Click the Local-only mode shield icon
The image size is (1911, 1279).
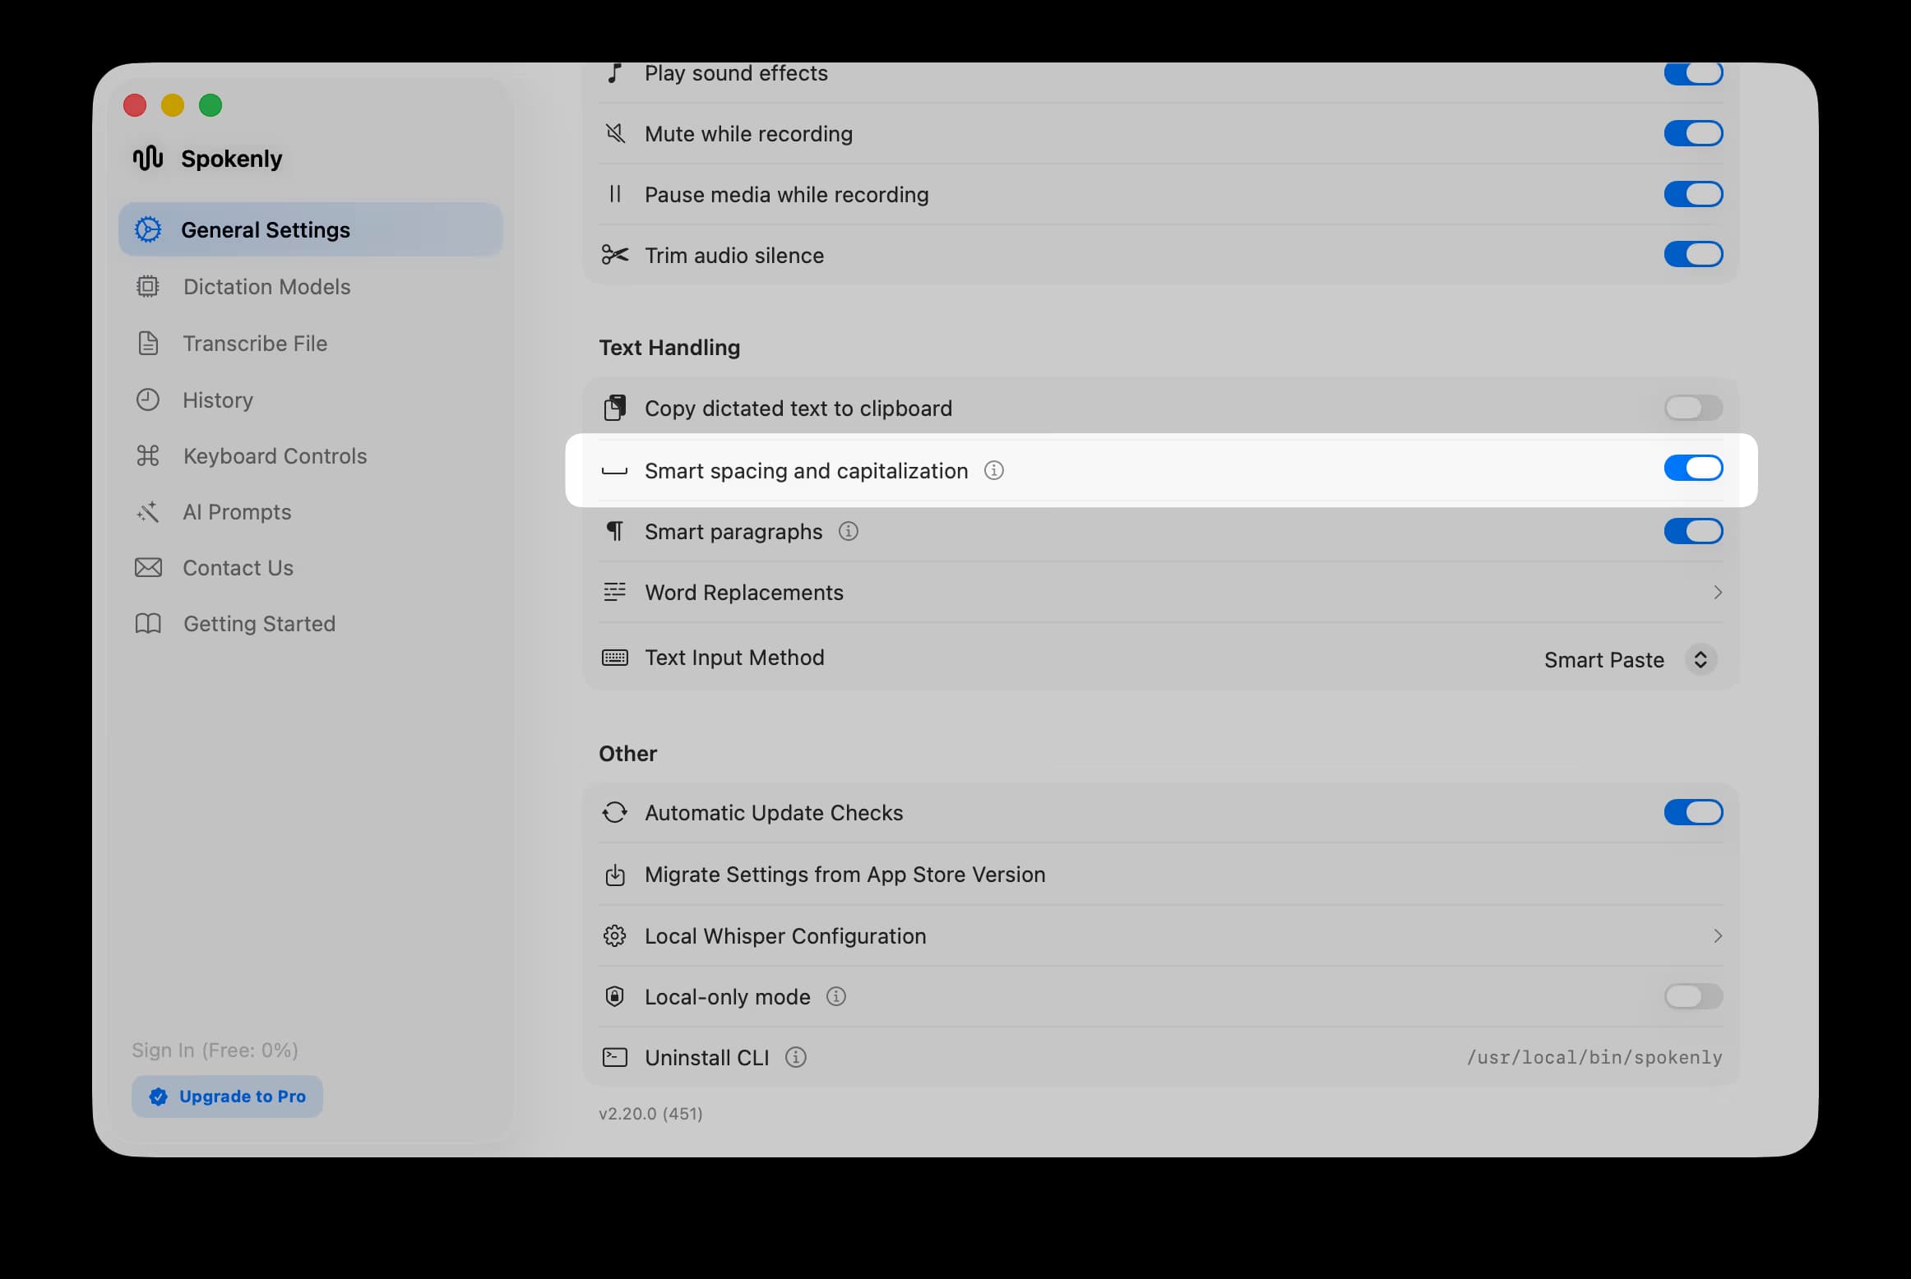point(615,996)
